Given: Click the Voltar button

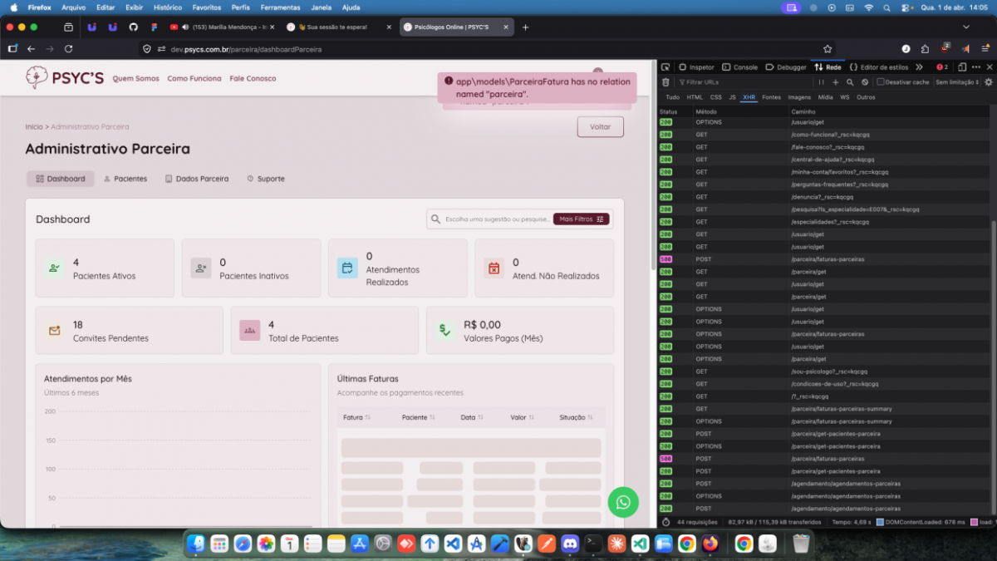Looking at the screenshot, I should coord(600,127).
